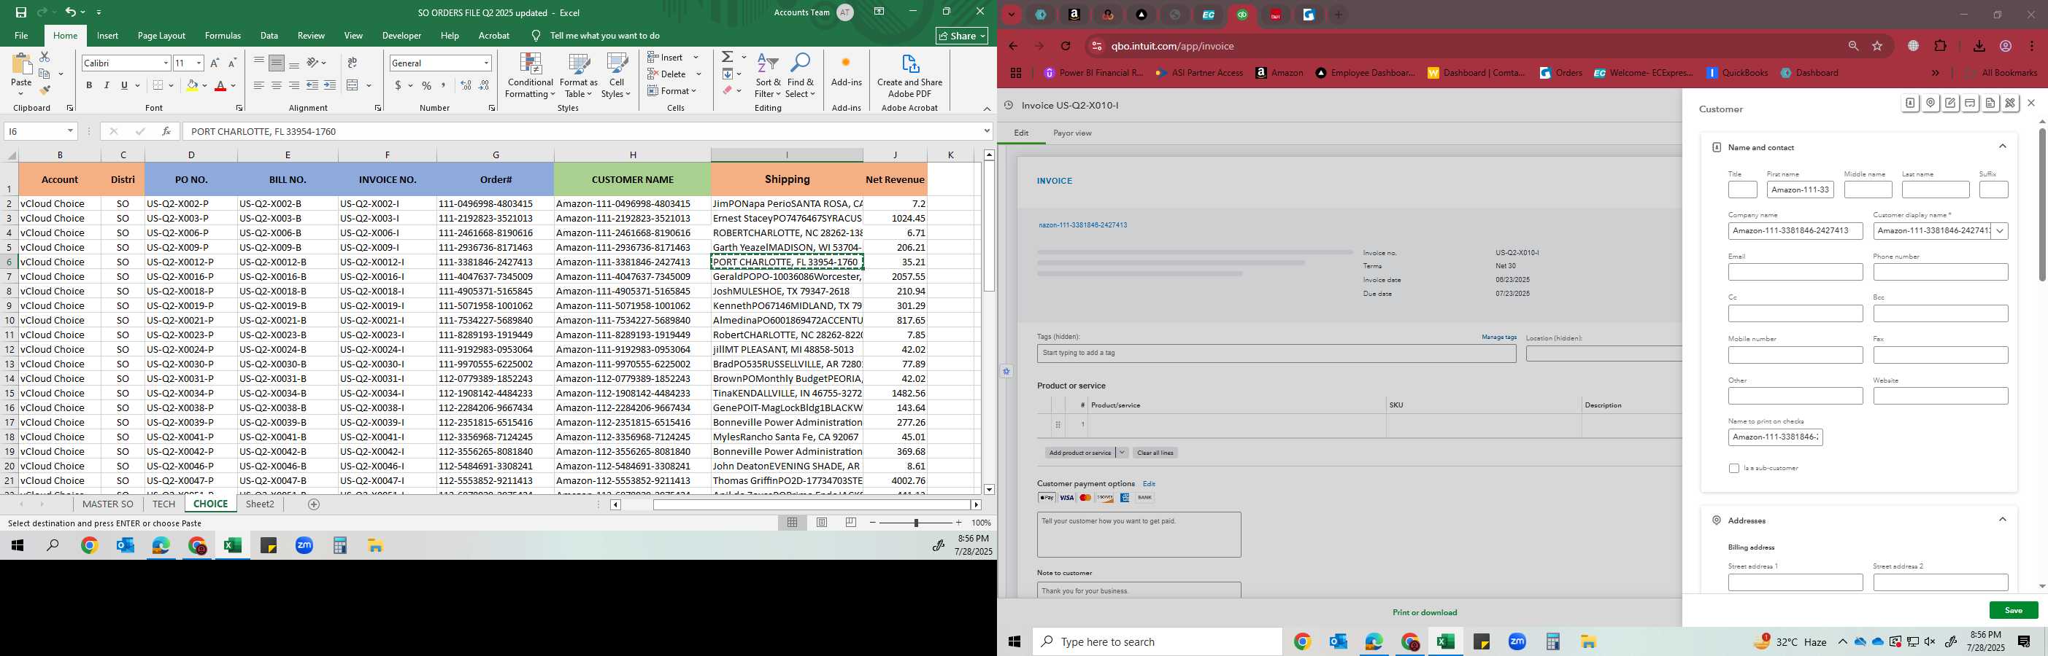2048x656 pixels.
Task: Click the Cut scissors icon in Excel
Action: pos(45,57)
